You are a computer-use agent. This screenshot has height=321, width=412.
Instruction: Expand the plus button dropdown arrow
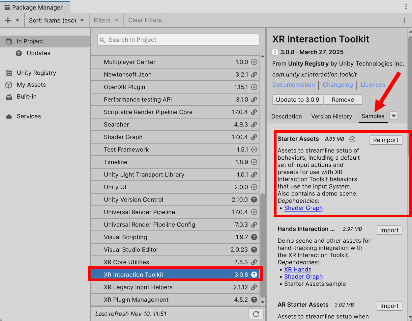[17, 20]
